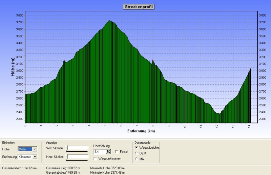Select the DEM data source option
271x175 pixels.
pos(137,153)
